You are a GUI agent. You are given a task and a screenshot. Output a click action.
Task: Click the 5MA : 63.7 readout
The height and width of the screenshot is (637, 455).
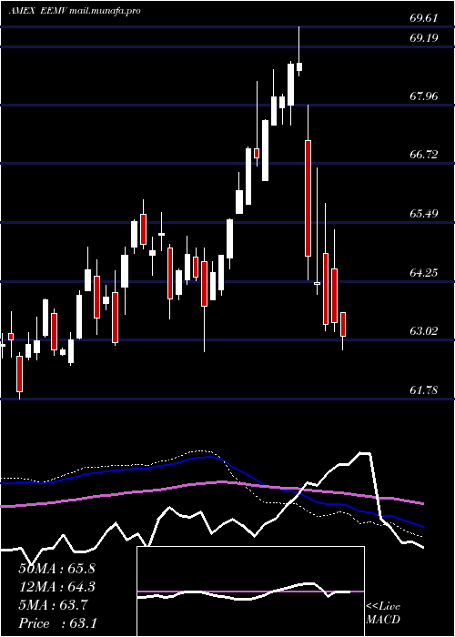(53, 605)
